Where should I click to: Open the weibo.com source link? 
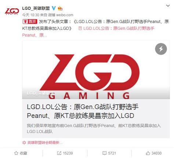[x=65, y=15]
